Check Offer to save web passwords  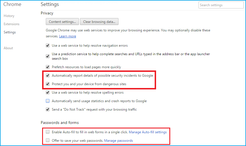click(48, 140)
